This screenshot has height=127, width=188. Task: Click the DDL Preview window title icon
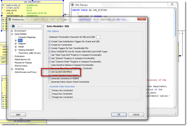72,5
